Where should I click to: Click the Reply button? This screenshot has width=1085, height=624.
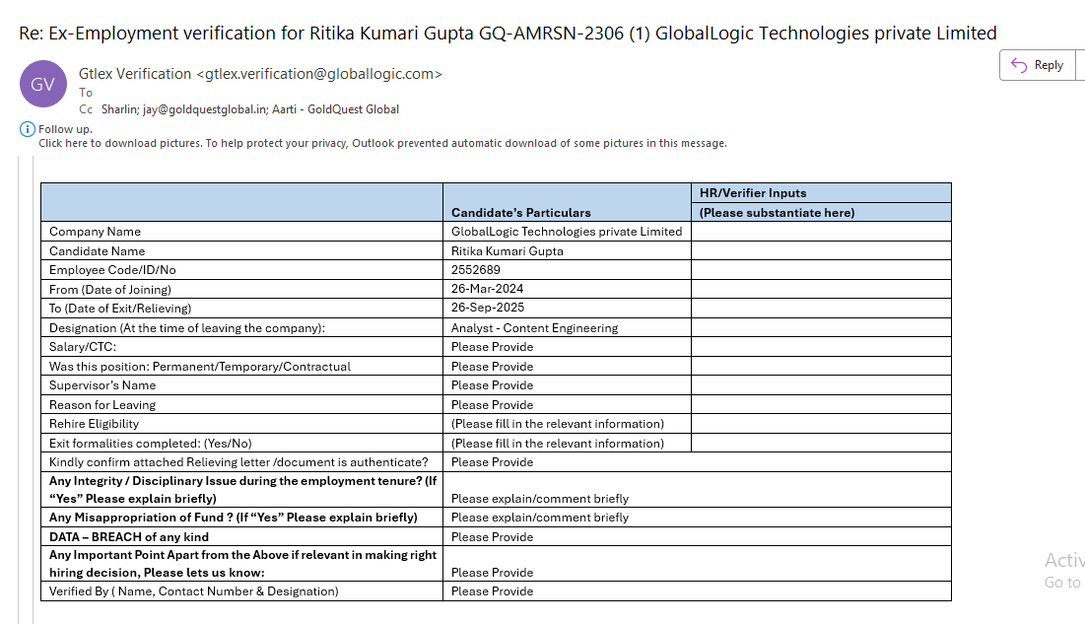(1038, 65)
